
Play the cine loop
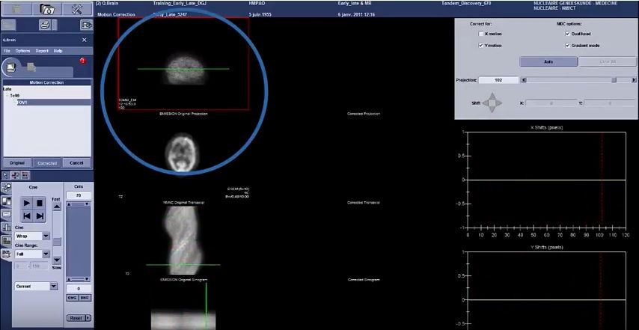tap(27, 203)
